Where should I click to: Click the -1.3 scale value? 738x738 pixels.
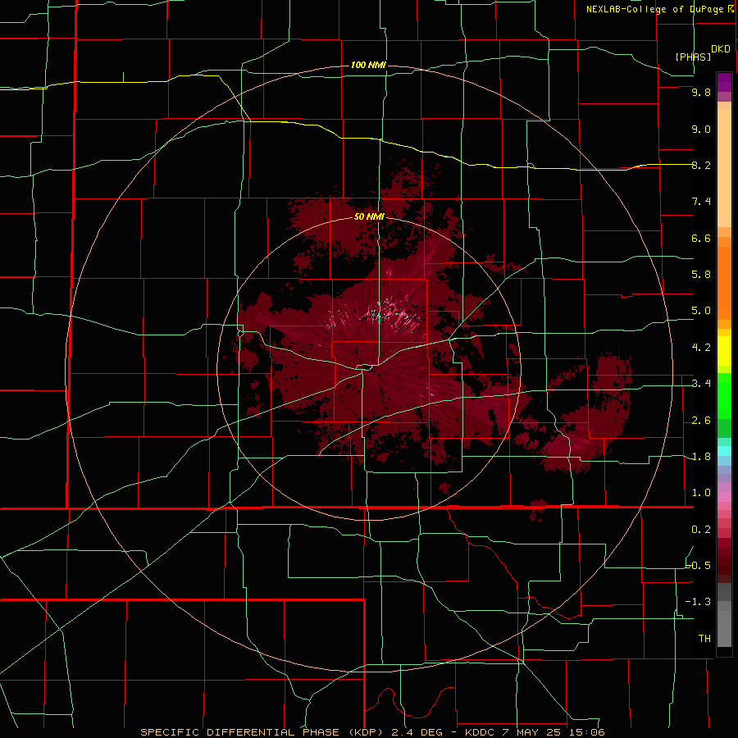(x=699, y=602)
